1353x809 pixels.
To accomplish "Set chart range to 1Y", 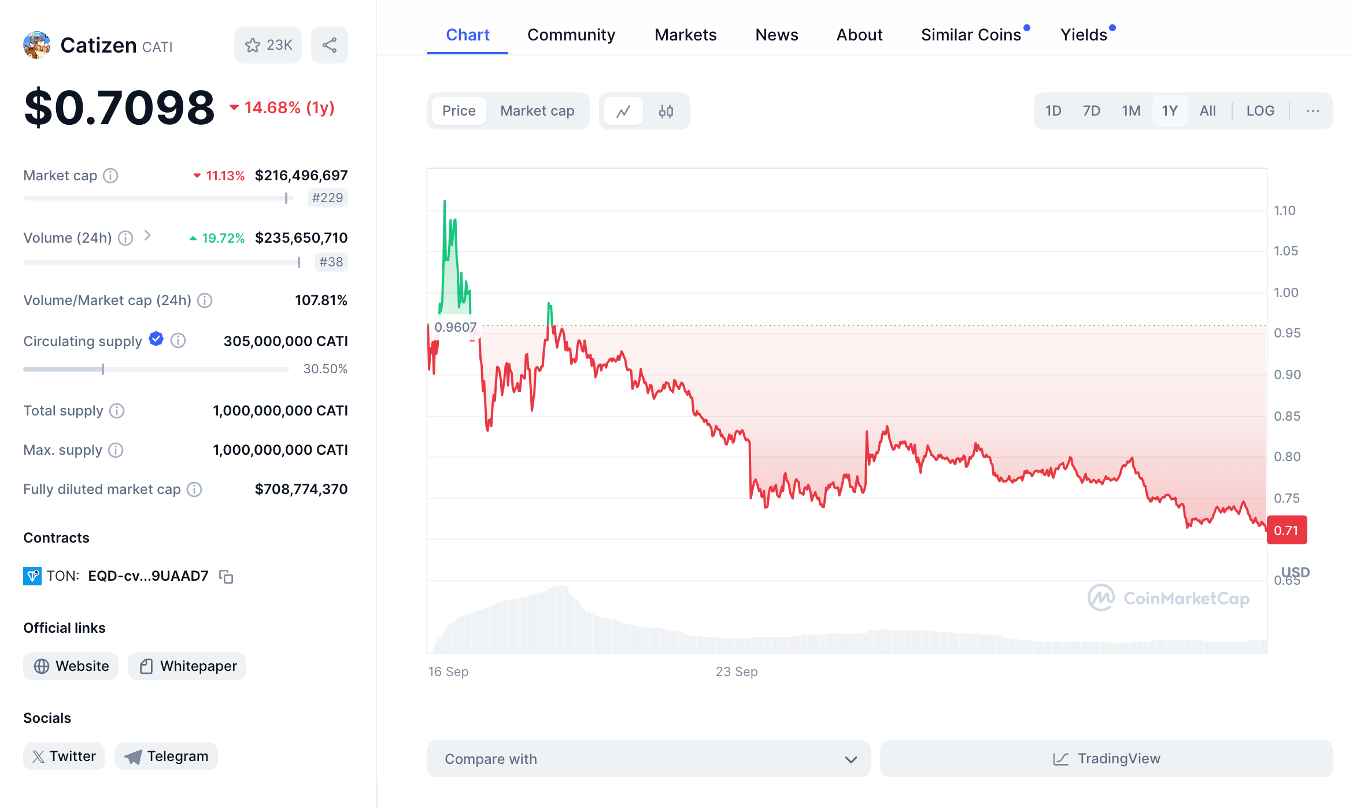I will coord(1170,111).
